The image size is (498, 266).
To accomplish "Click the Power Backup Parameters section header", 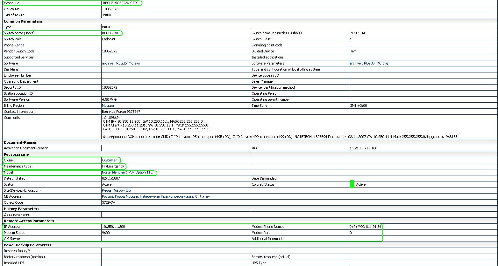I will 28,245.
